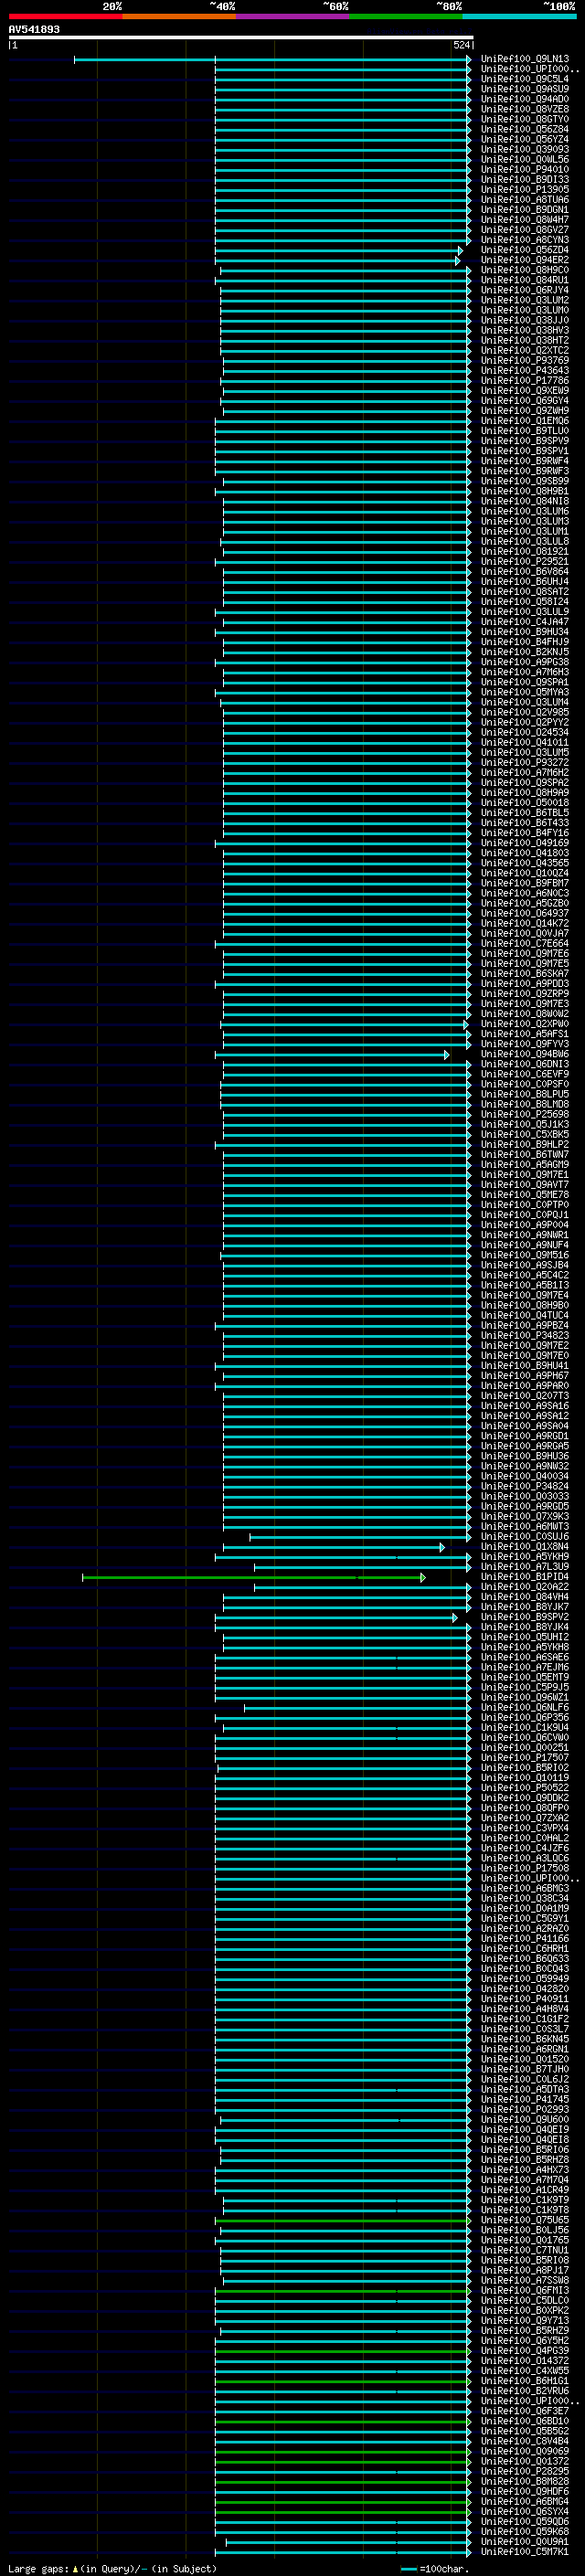Image resolution: width=585 pixels, height=2576 pixels.
Task: Open hit UniRef100_P02993
Action: [x=524, y=2109]
